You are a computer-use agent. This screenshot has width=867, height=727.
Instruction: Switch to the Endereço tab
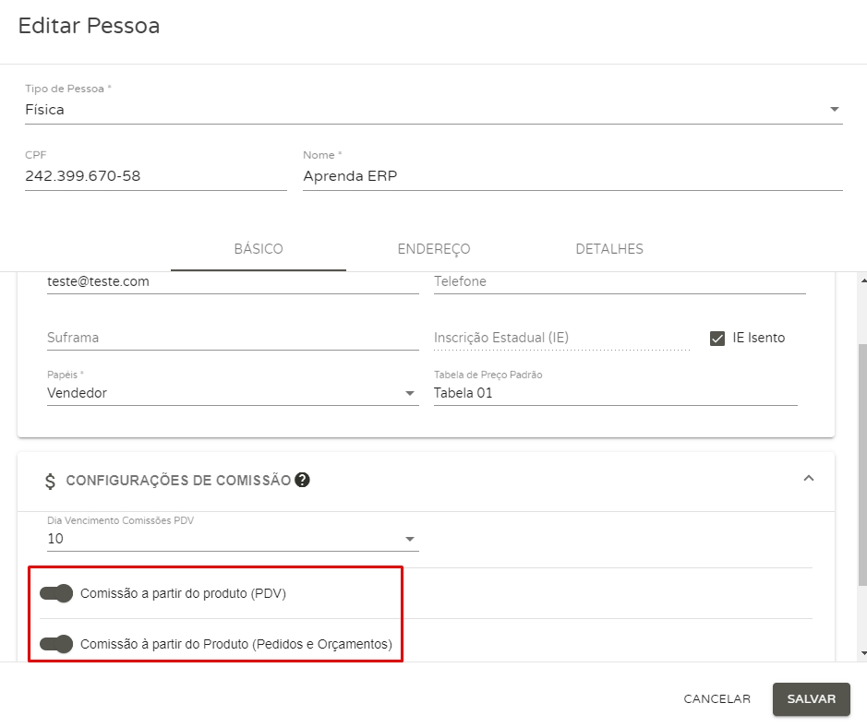point(433,249)
